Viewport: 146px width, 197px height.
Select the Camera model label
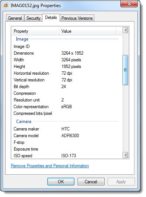(x=26, y=136)
